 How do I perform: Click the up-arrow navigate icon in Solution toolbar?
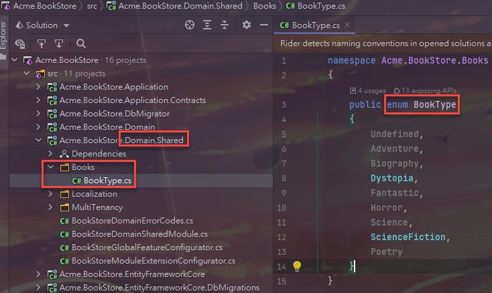(x=42, y=43)
